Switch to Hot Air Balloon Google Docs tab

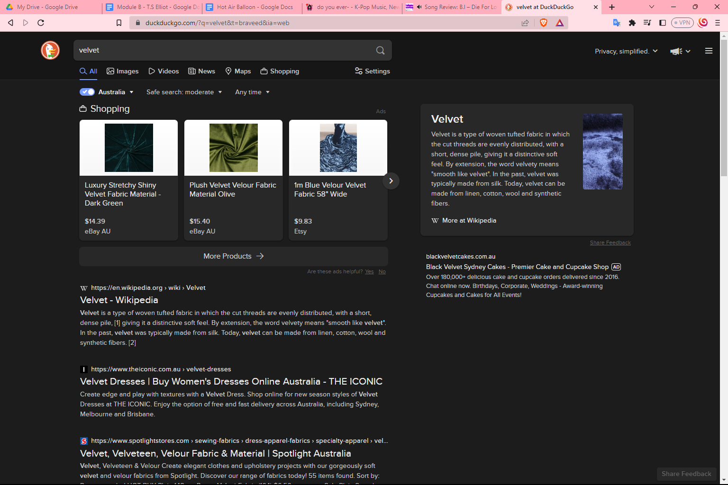(252, 7)
